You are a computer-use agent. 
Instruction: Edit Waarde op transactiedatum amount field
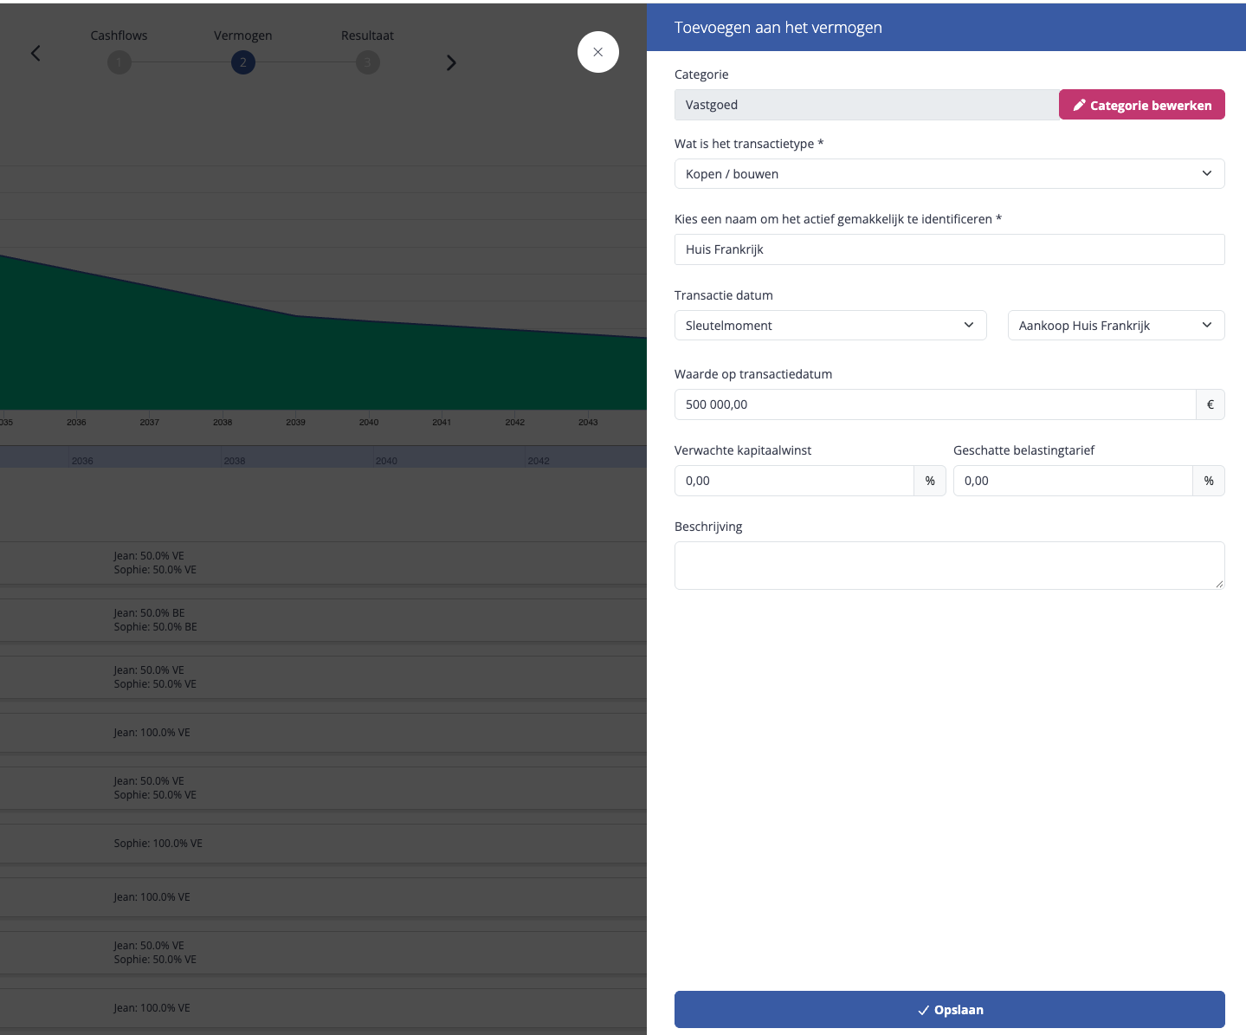pos(935,404)
